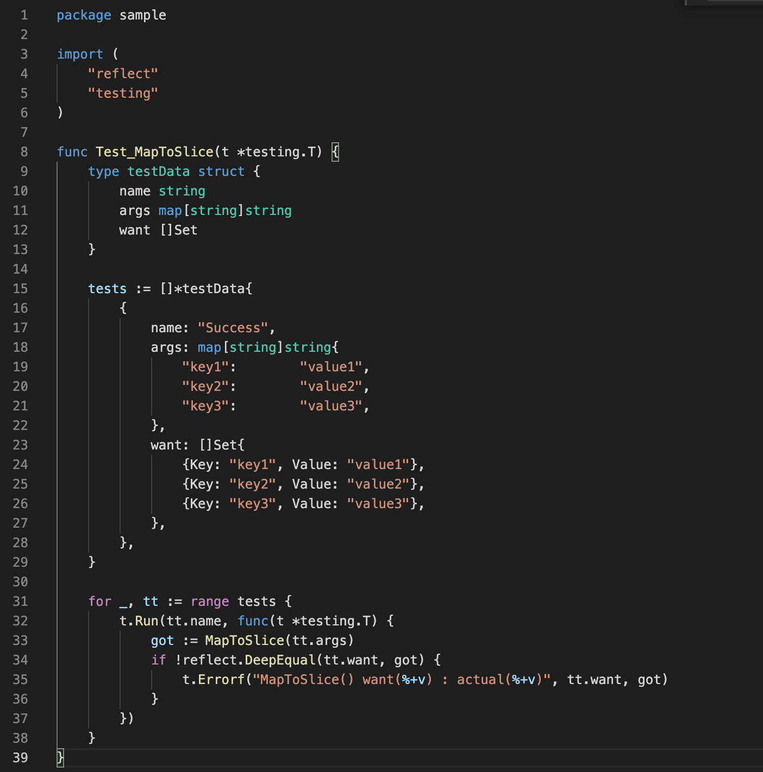This screenshot has width=763, height=772.
Task: Click the 'name' field on line 10
Action: coord(135,191)
